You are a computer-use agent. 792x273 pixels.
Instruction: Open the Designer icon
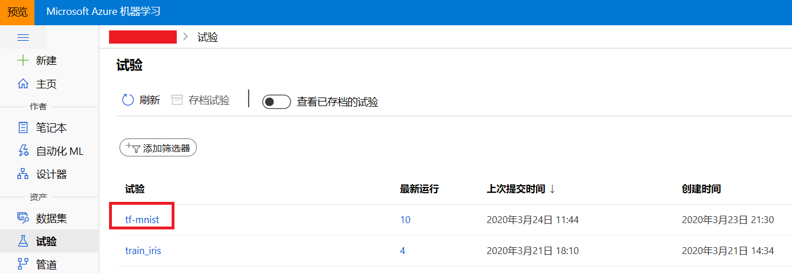(x=23, y=174)
